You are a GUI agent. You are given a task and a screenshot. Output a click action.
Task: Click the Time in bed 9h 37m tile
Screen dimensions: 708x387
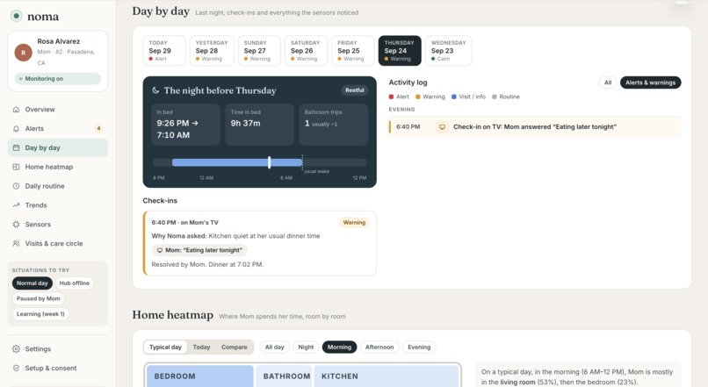coord(260,124)
